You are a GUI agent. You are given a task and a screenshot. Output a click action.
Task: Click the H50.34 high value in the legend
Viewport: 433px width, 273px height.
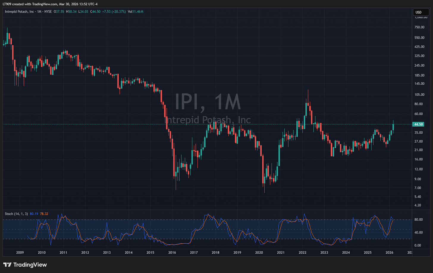71,12
